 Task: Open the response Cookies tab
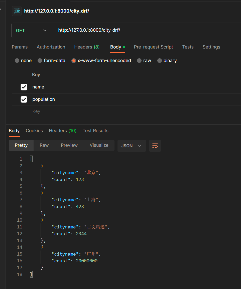click(34, 130)
